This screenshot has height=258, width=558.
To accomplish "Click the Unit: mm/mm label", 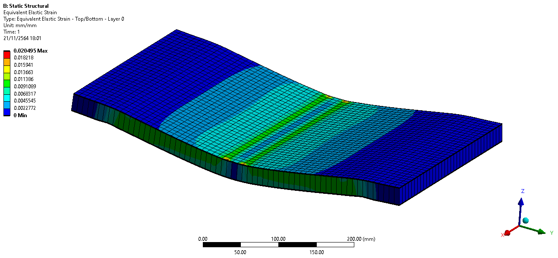I will click(20, 25).
